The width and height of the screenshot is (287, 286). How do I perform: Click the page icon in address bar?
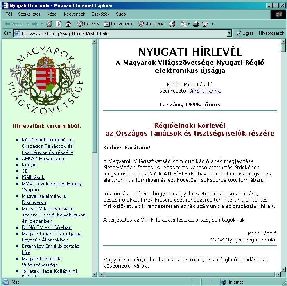click(17, 34)
